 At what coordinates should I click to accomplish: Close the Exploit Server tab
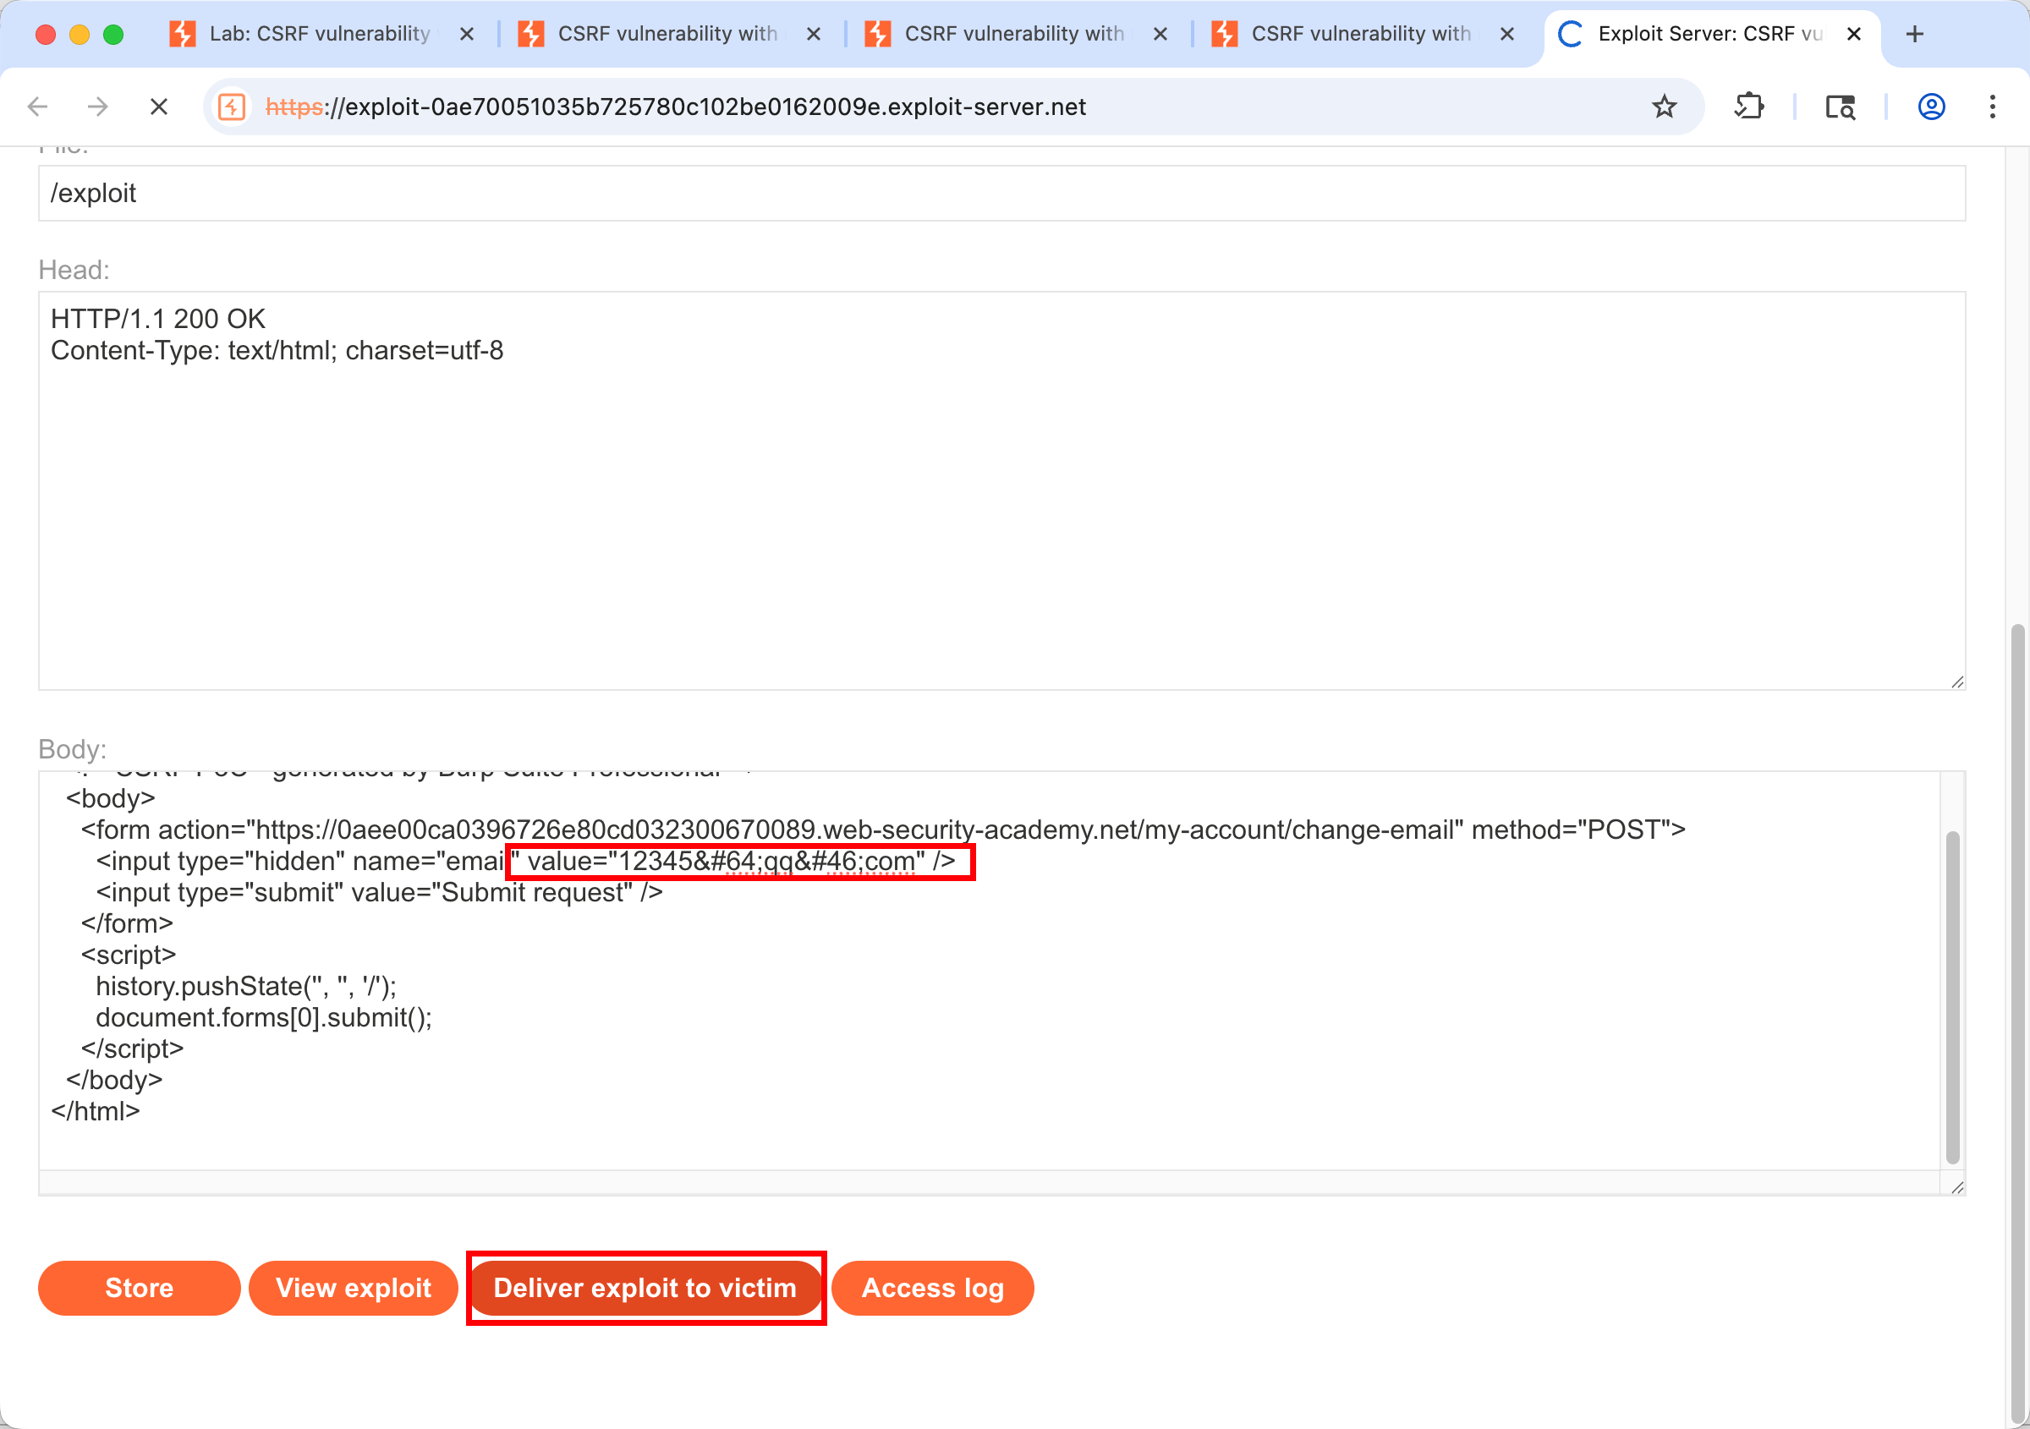point(1854,34)
